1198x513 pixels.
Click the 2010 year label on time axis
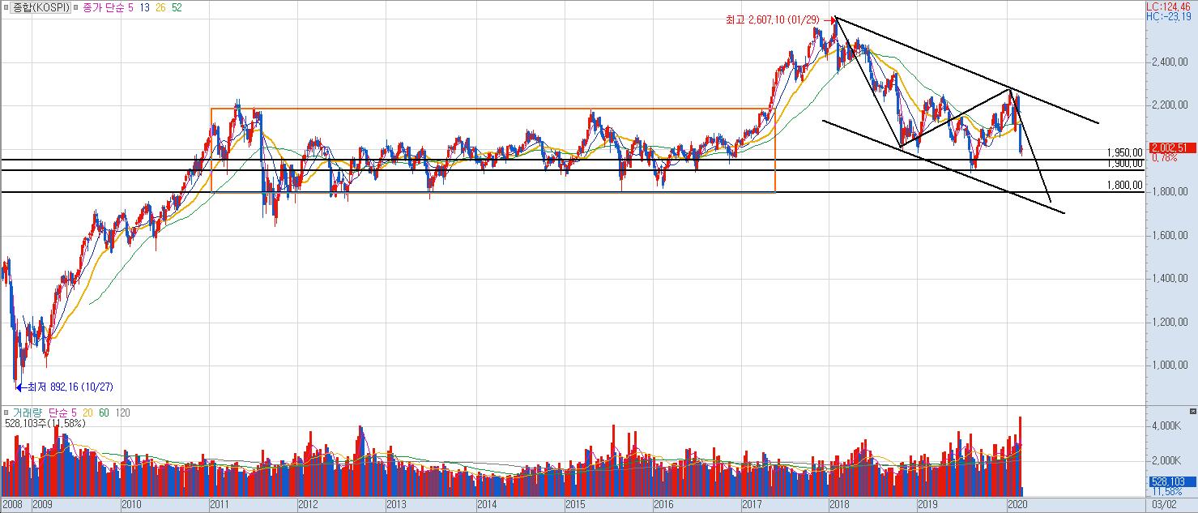(x=132, y=505)
